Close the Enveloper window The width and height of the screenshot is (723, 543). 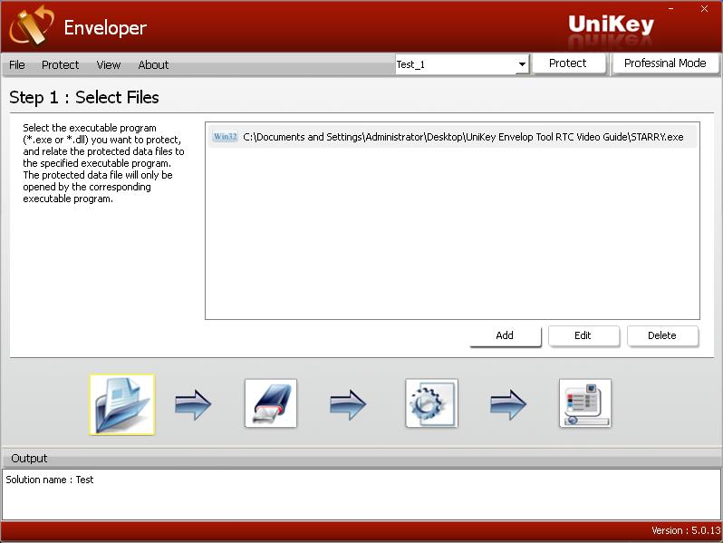[704, 9]
